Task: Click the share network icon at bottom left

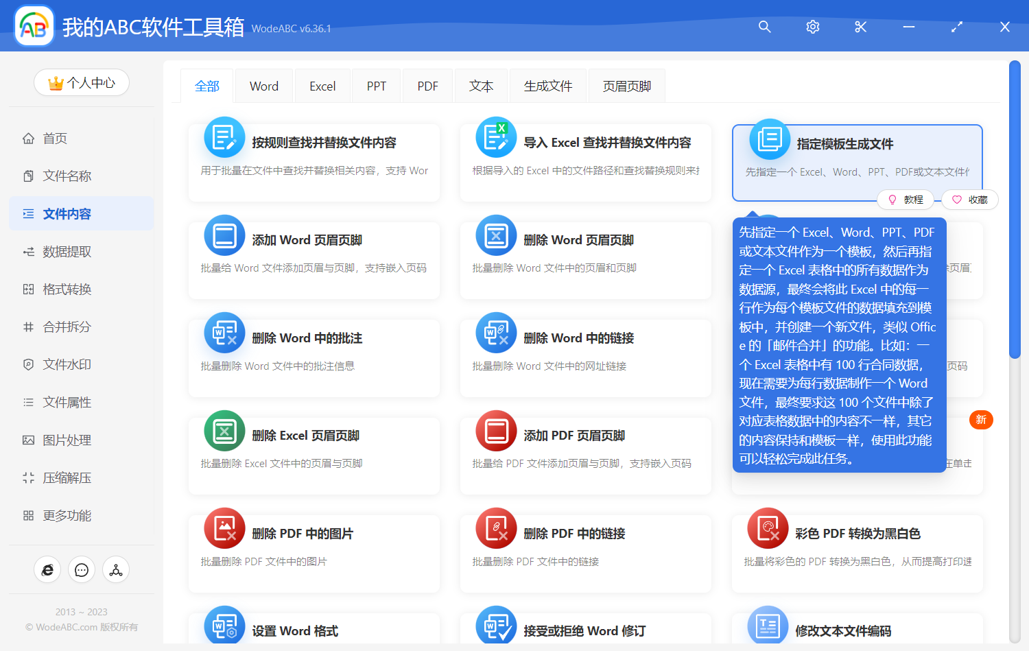Action: click(x=116, y=569)
